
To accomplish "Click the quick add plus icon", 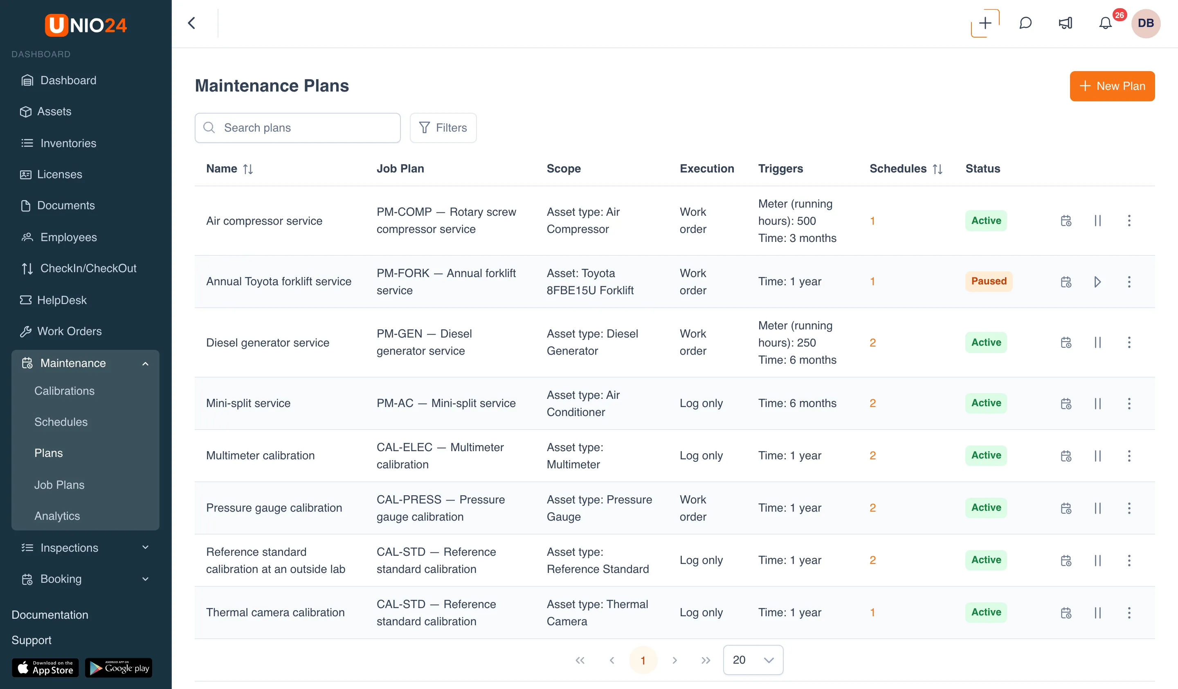I will click(x=985, y=23).
